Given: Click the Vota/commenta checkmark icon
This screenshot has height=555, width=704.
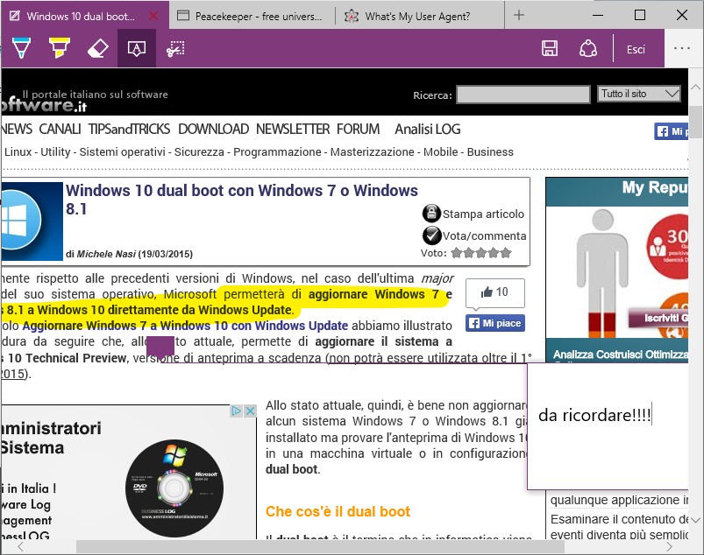Looking at the screenshot, I should click(431, 235).
